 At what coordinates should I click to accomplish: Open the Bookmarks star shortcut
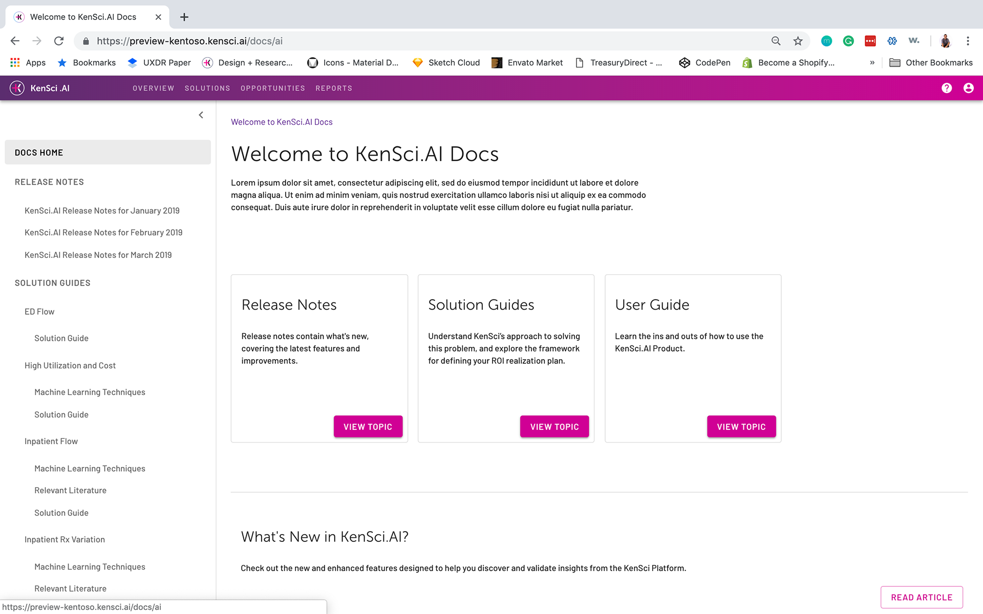click(x=87, y=62)
